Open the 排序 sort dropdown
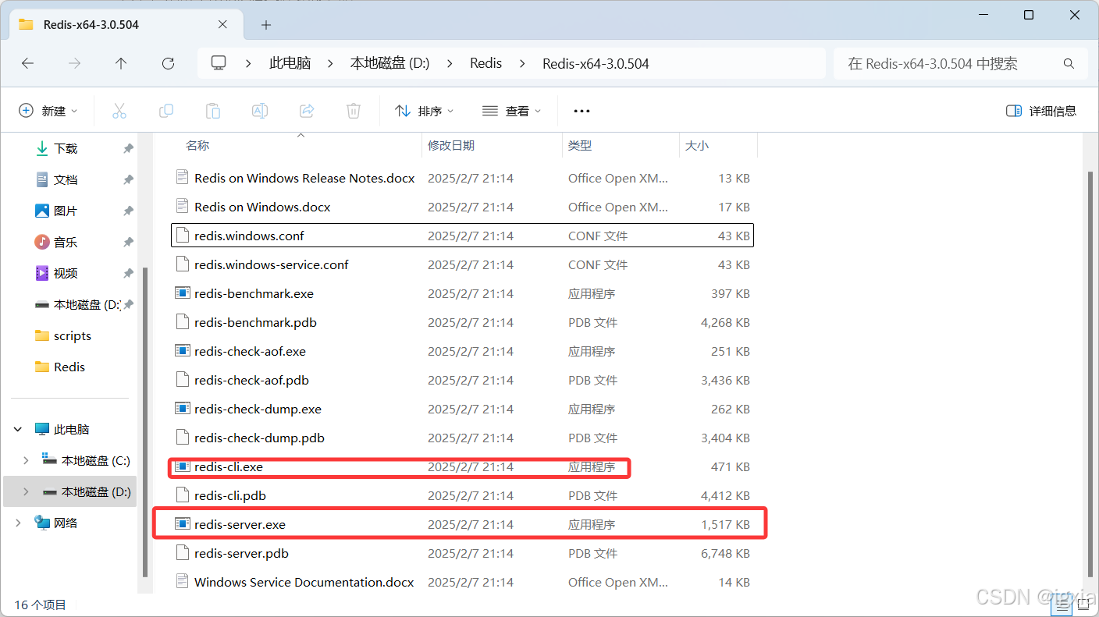 (425, 111)
